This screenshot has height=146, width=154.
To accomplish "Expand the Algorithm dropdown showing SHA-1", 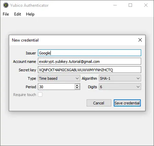I will pos(120,78).
